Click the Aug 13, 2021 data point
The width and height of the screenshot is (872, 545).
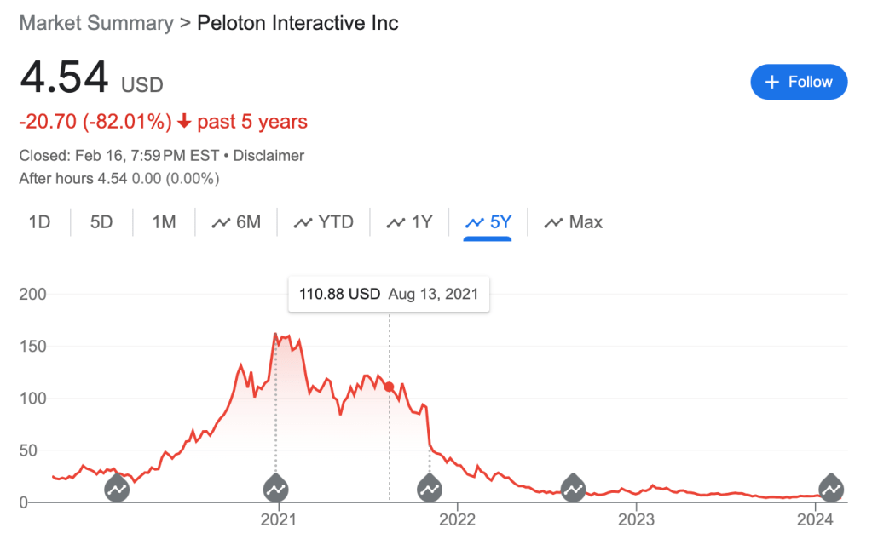coord(390,387)
